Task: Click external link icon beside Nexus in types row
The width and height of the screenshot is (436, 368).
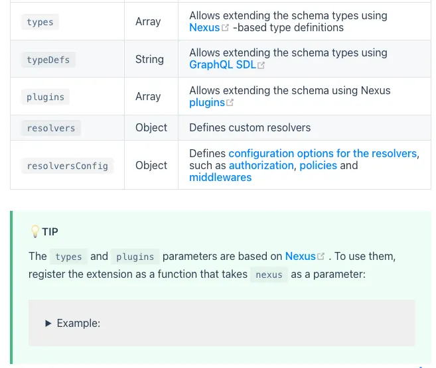Action: pos(226,28)
